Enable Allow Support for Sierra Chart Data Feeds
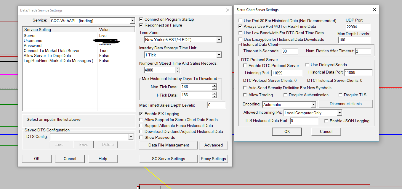 [x=141, y=120]
